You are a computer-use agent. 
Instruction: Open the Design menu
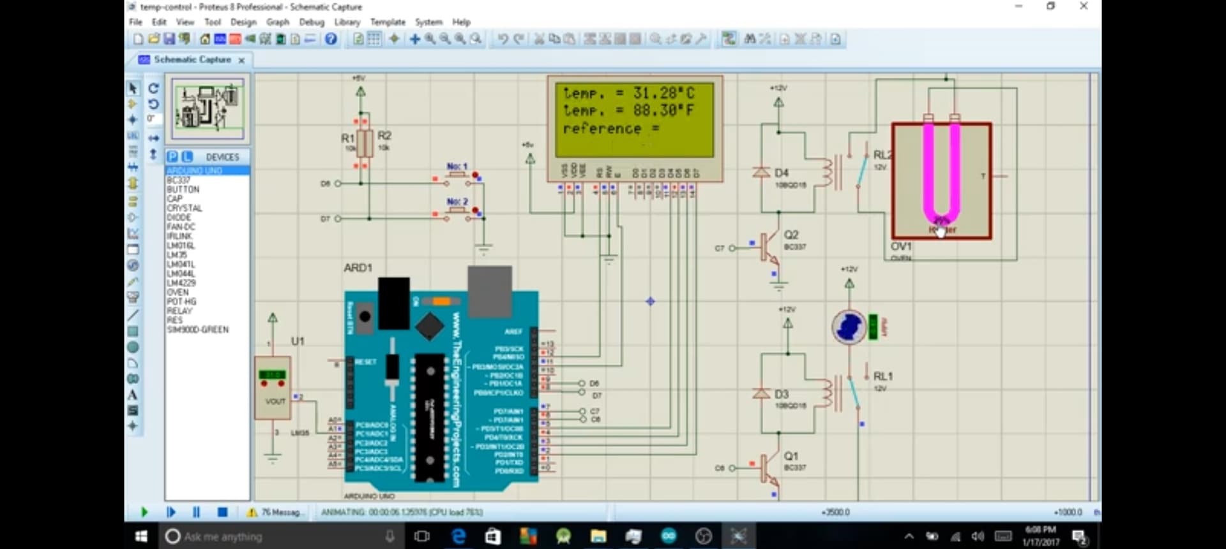[x=243, y=22]
